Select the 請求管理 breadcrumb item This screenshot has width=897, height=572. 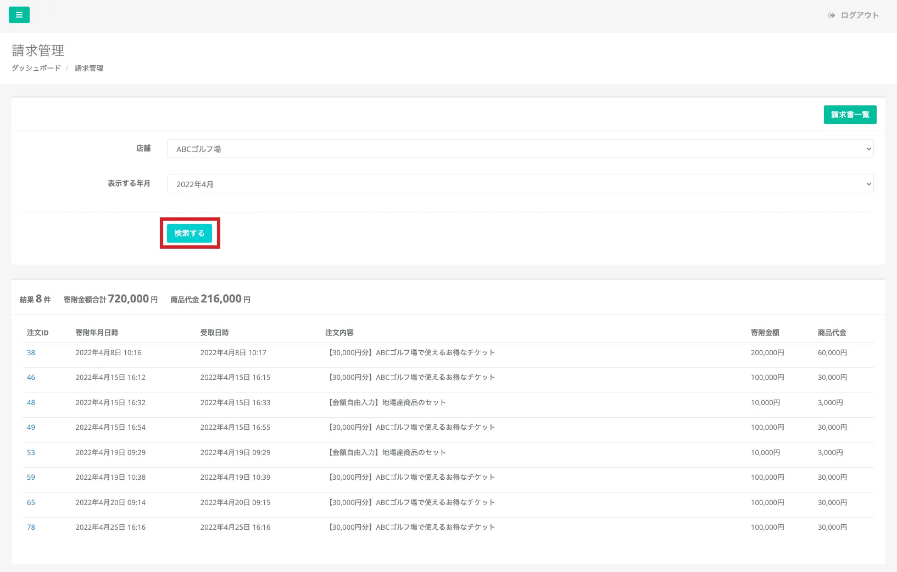tap(89, 68)
